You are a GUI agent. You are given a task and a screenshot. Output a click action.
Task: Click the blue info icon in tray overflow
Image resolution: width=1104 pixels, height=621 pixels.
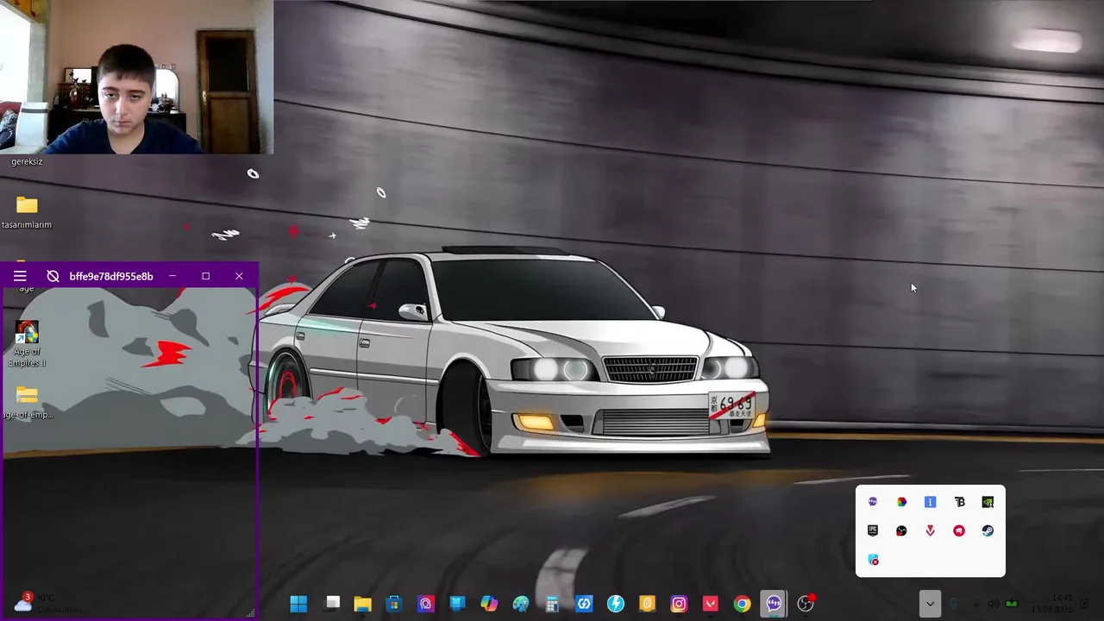pos(930,502)
